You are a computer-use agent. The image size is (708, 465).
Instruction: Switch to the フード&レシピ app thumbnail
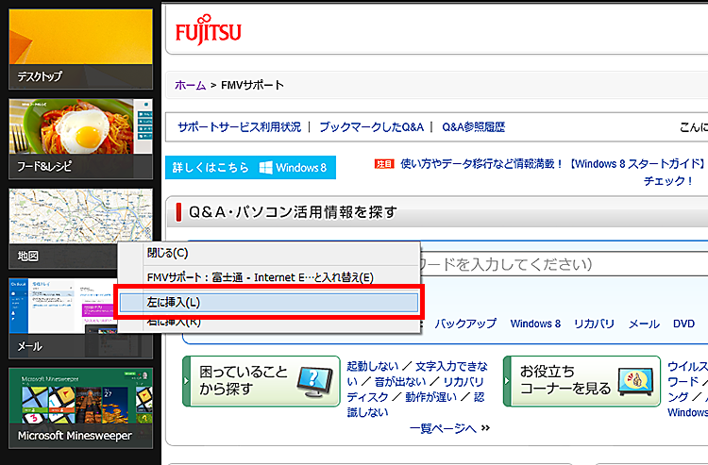click(80, 137)
